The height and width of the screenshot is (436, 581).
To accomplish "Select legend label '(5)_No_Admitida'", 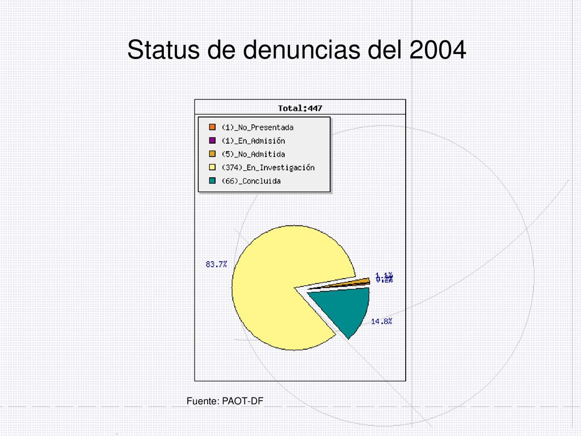I will click(254, 154).
